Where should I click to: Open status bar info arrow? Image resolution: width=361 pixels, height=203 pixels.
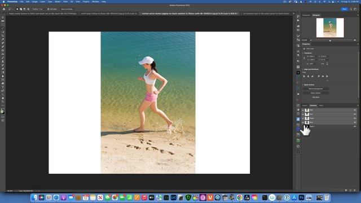coord(39,191)
